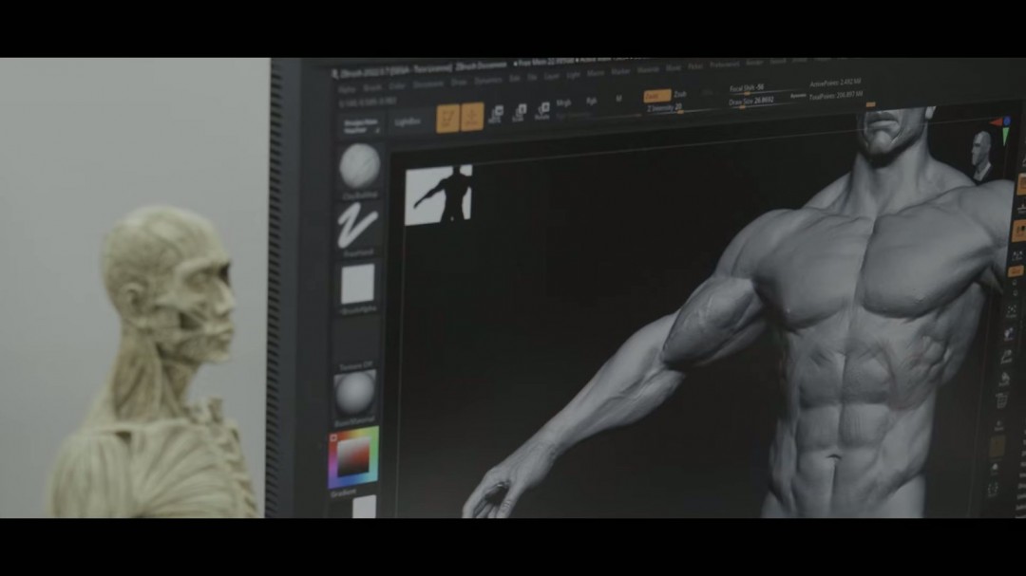This screenshot has height=576, width=1026.
Task: Click the silhouette thumbnail view
Action: [438, 195]
